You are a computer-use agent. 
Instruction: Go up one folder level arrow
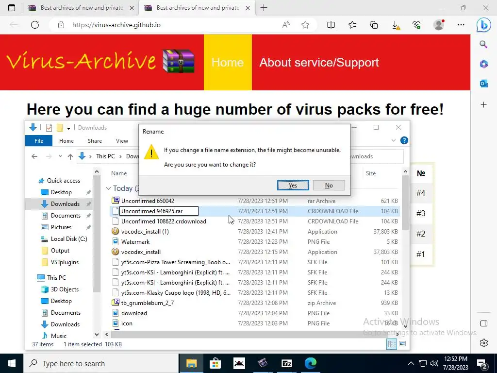tap(70, 156)
